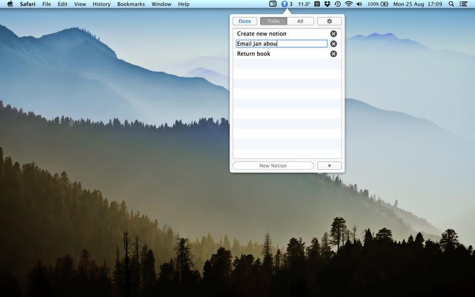Switch to the Done filter

click(245, 21)
